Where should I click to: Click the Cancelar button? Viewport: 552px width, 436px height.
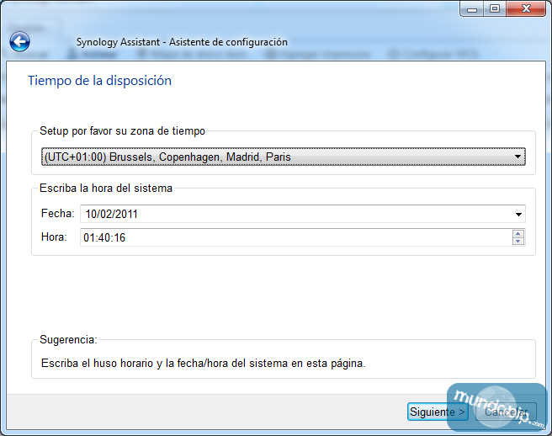pyautogui.click(x=506, y=412)
